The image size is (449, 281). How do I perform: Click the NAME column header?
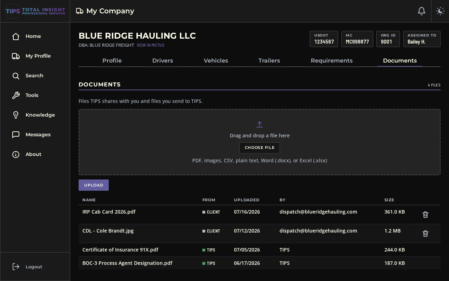[89, 200]
